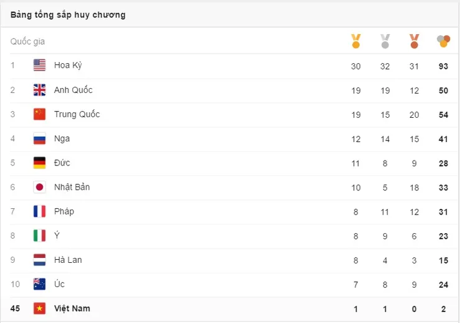The width and height of the screenshot is (460, 323).
Task: Click the Russia flag icon
Action: tap(40, 138)
